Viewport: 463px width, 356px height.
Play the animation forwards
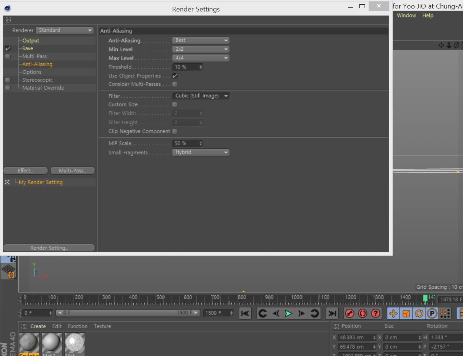[288, 313]
